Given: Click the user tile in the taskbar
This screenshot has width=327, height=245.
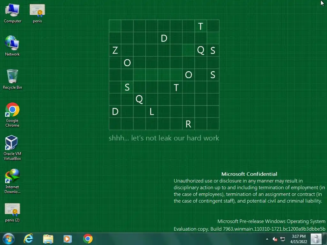Looking at the screenshot, I should pyautogui.click(x=316, y=239).
